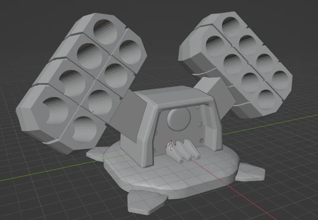318x220 pixels.
Task: Select the left eight-tube rocket pod
Action: point(81,83)
